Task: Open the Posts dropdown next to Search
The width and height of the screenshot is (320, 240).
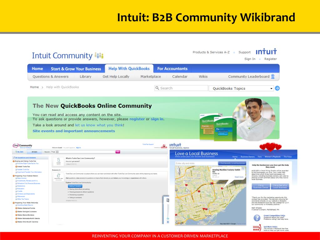Action: click(54, 152)
